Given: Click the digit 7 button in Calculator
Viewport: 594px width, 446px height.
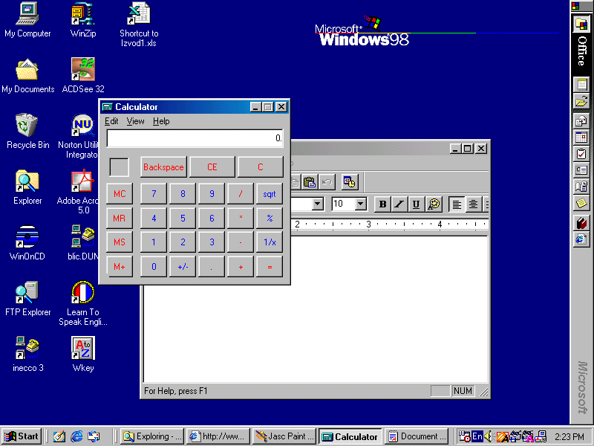Looking at the screenshot, I should coord(154,194).
